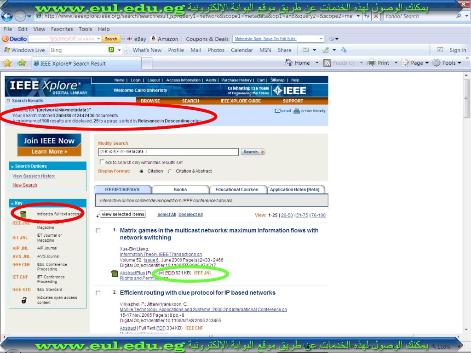This screenshot has height=353, width=471.
Task: Click the browser Forward arrow button
Action: click(20, 16)
